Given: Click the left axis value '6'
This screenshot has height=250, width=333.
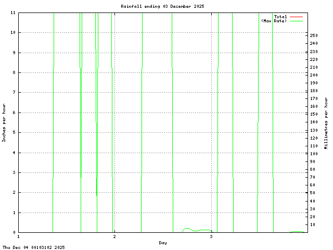Looking at the screenshot, I should (14, 113).
